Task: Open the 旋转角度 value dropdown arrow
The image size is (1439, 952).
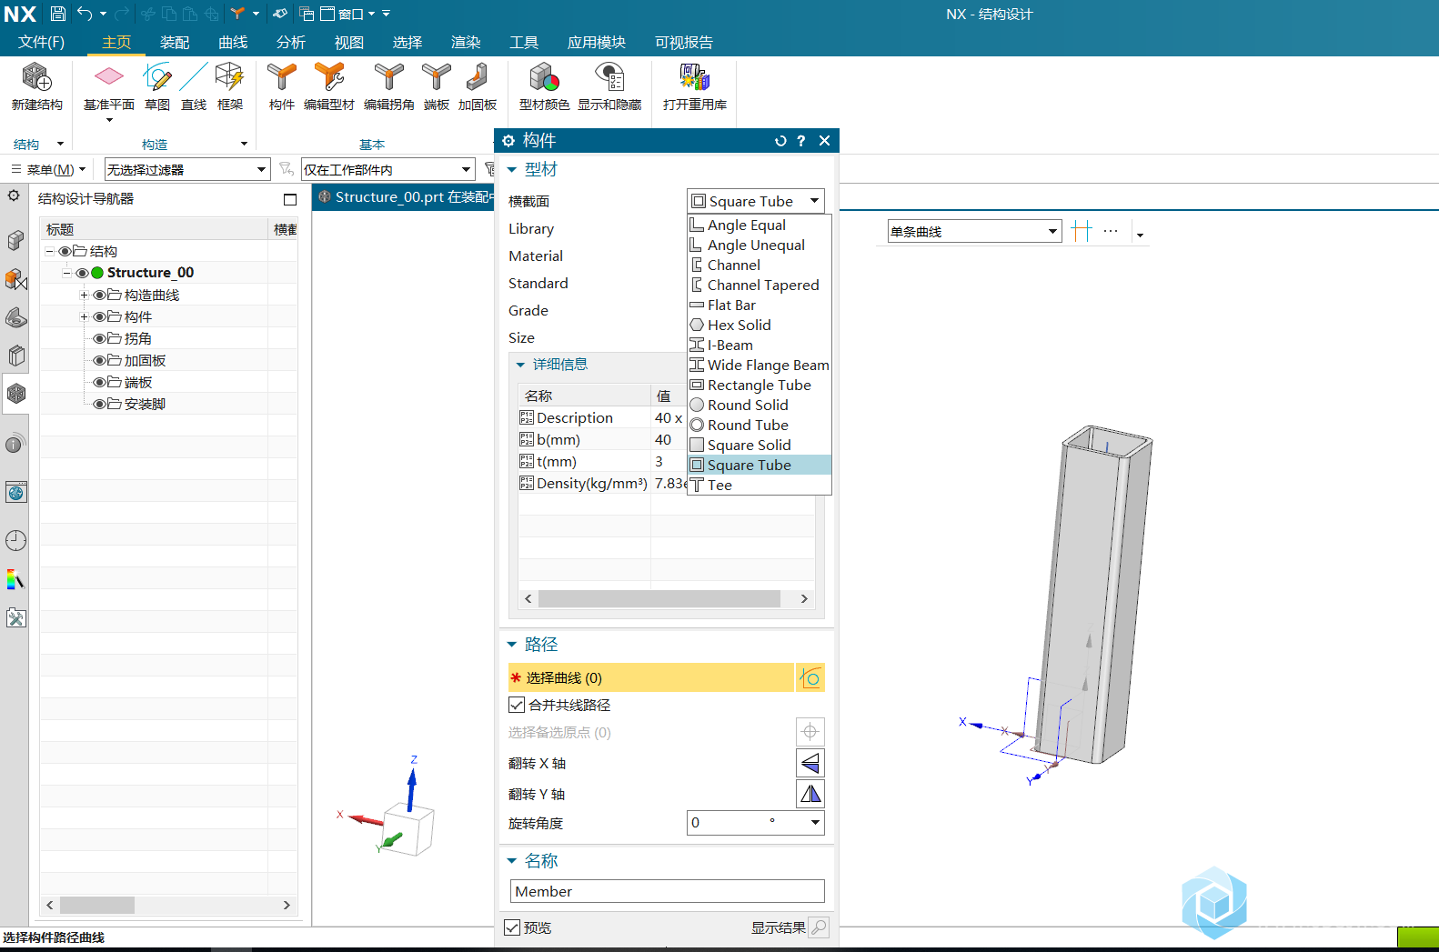Action: [815, 823]
